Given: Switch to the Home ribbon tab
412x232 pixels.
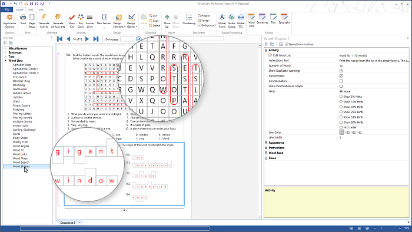Looking at the screenshot, I should pos(19,10).
